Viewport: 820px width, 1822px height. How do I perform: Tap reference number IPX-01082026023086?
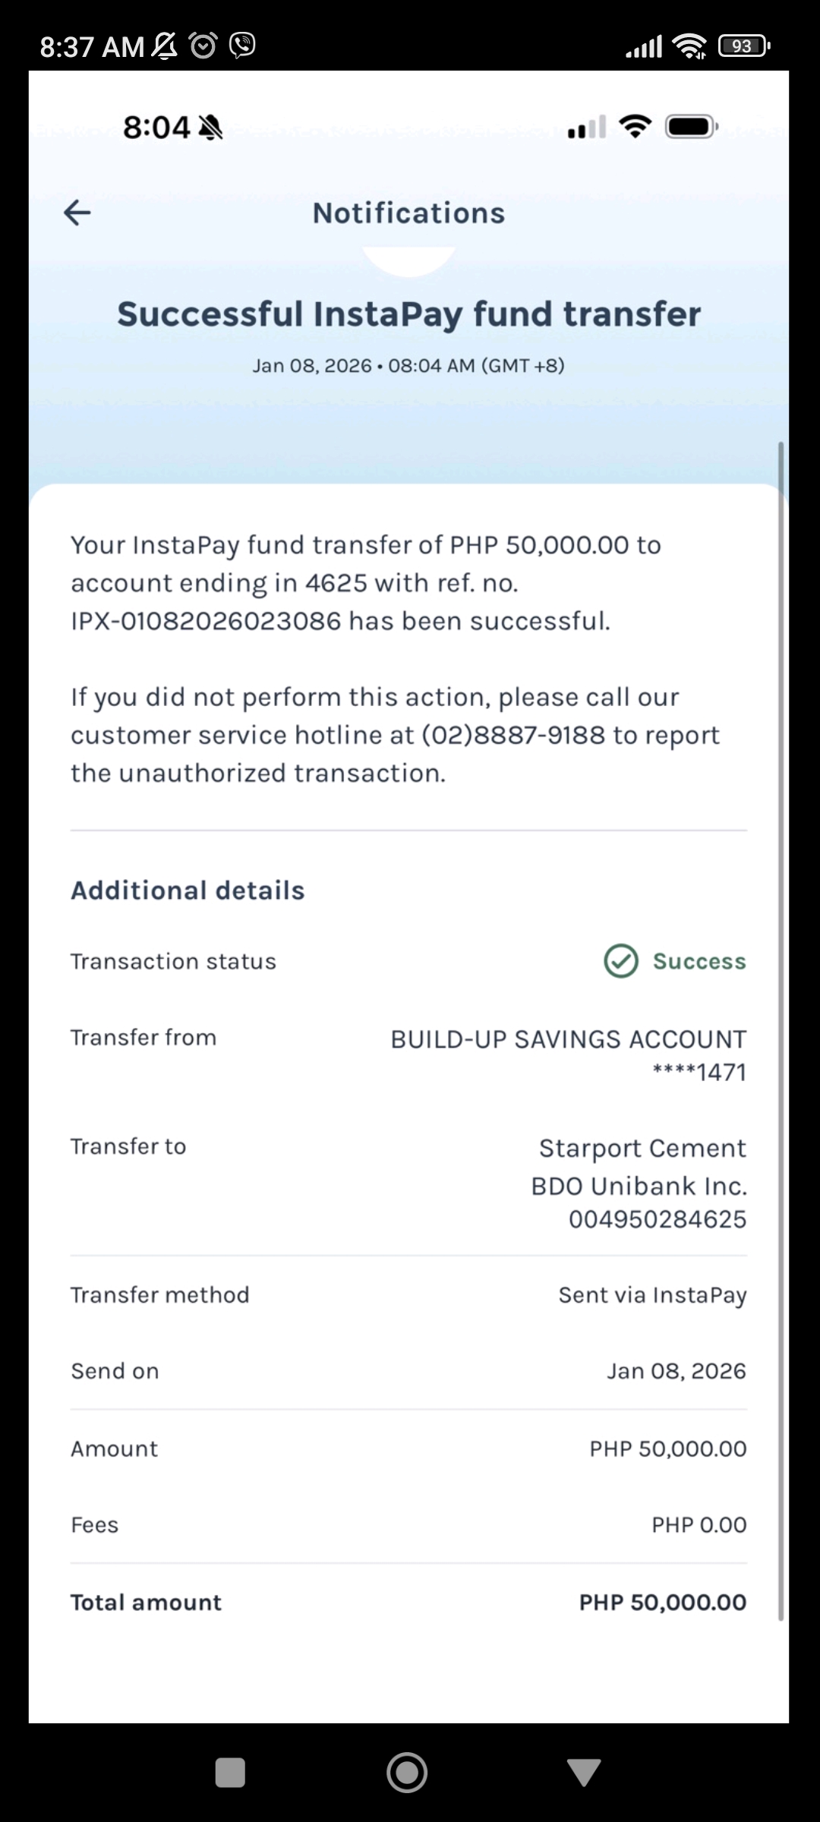click(x=207, y=621)
